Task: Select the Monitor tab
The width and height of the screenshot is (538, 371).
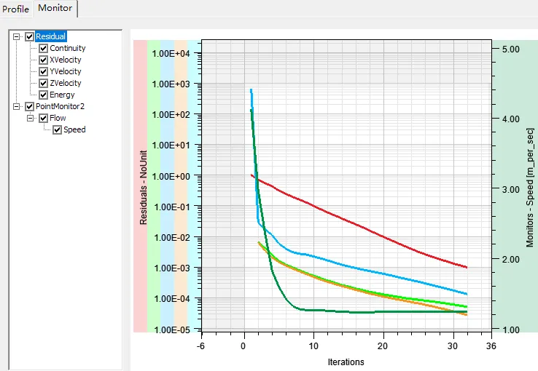Action: point(55,8)
